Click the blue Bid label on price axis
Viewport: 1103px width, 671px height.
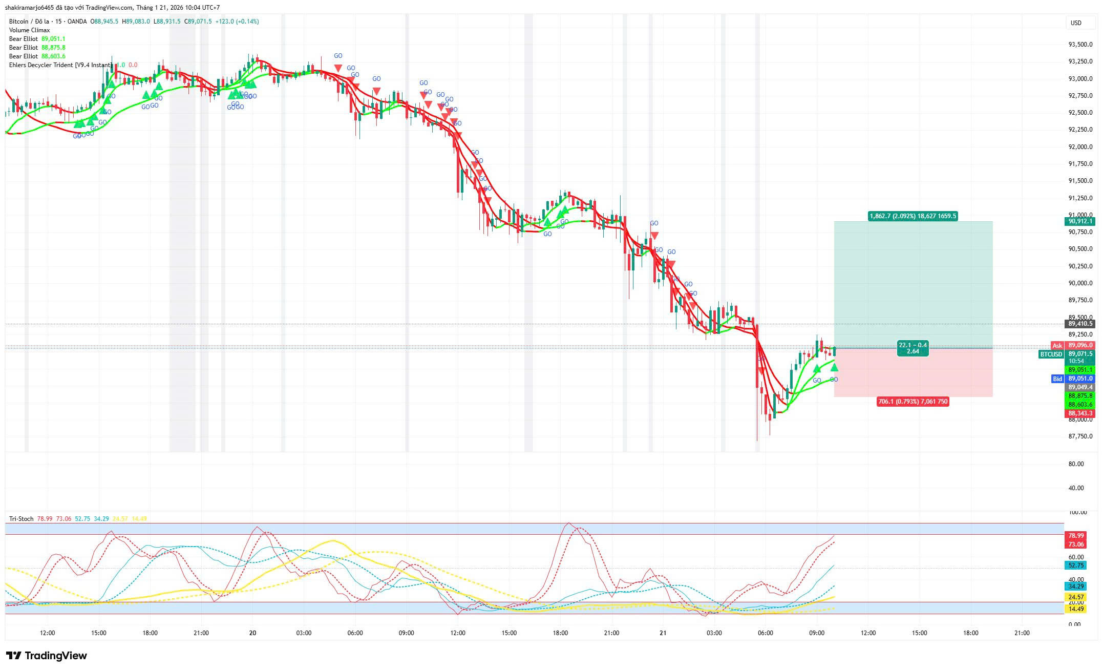click(1057, 379)
